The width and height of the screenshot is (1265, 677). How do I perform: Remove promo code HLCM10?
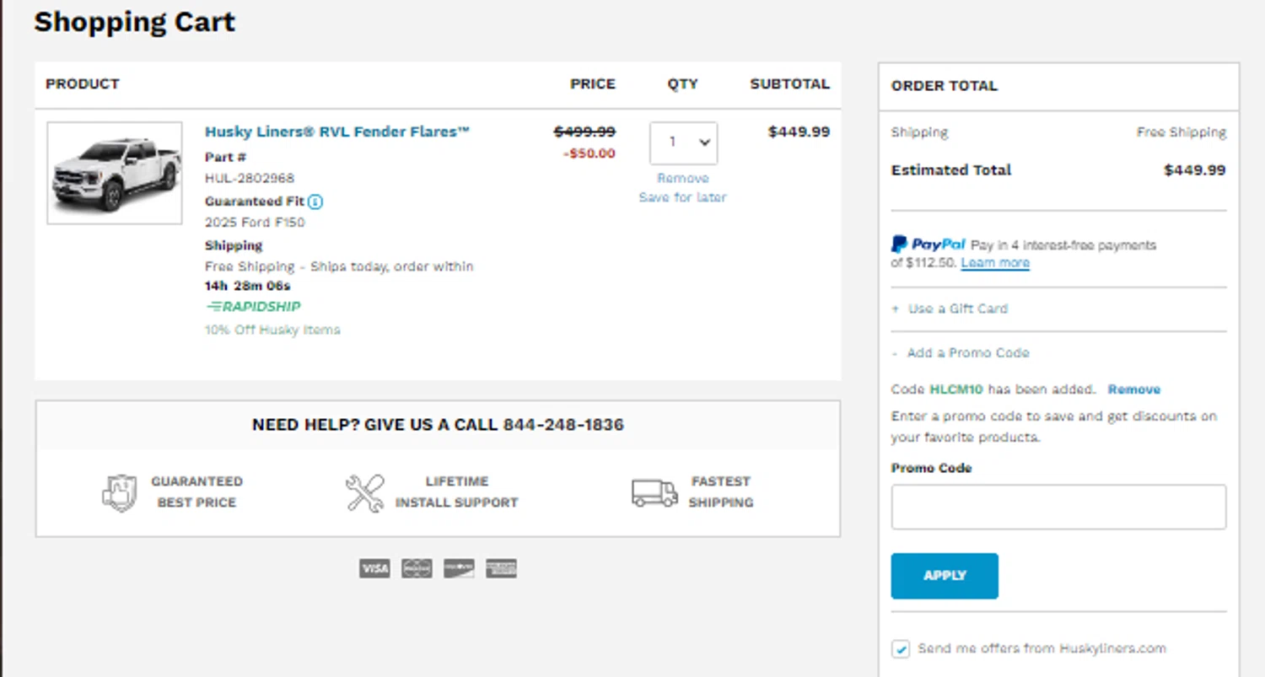1133,390
